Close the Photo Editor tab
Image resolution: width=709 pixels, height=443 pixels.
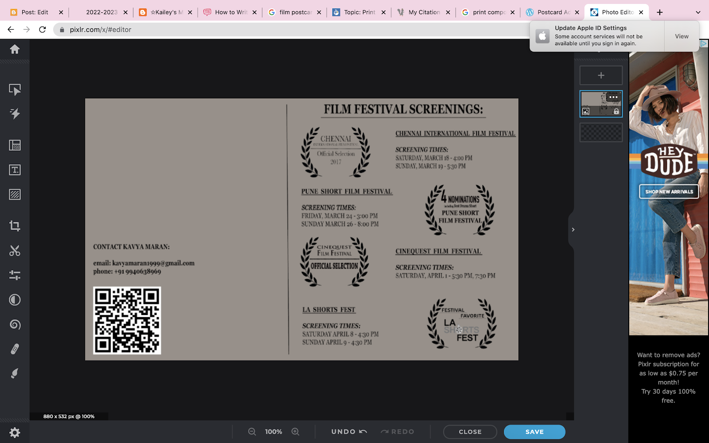click(641, 12)
